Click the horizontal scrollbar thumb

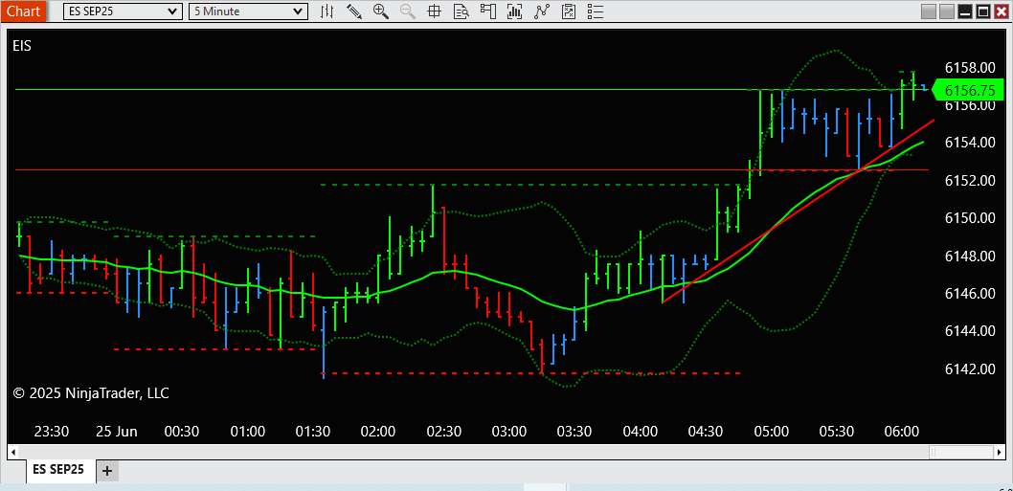pyautogui.click(x=960, y=451)
